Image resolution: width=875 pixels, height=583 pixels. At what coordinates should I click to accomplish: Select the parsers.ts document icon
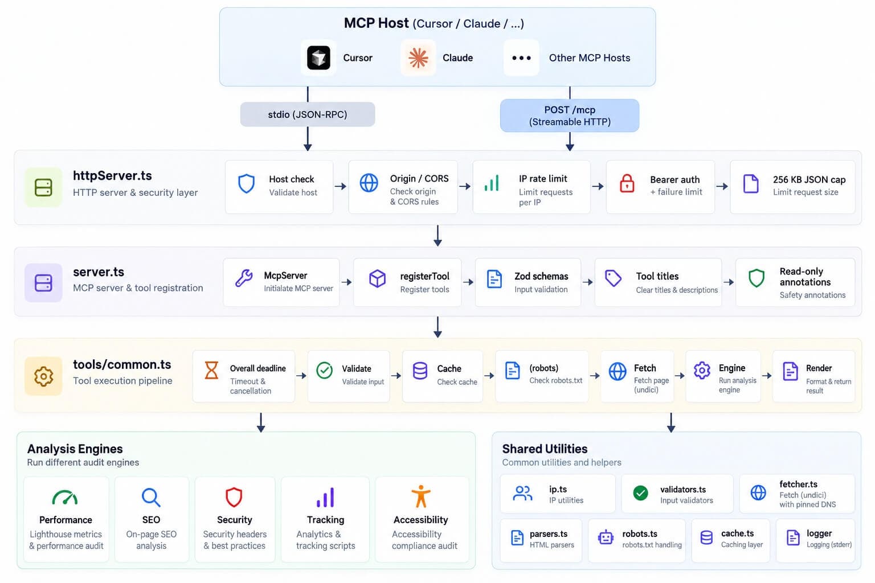pos(517,537)
